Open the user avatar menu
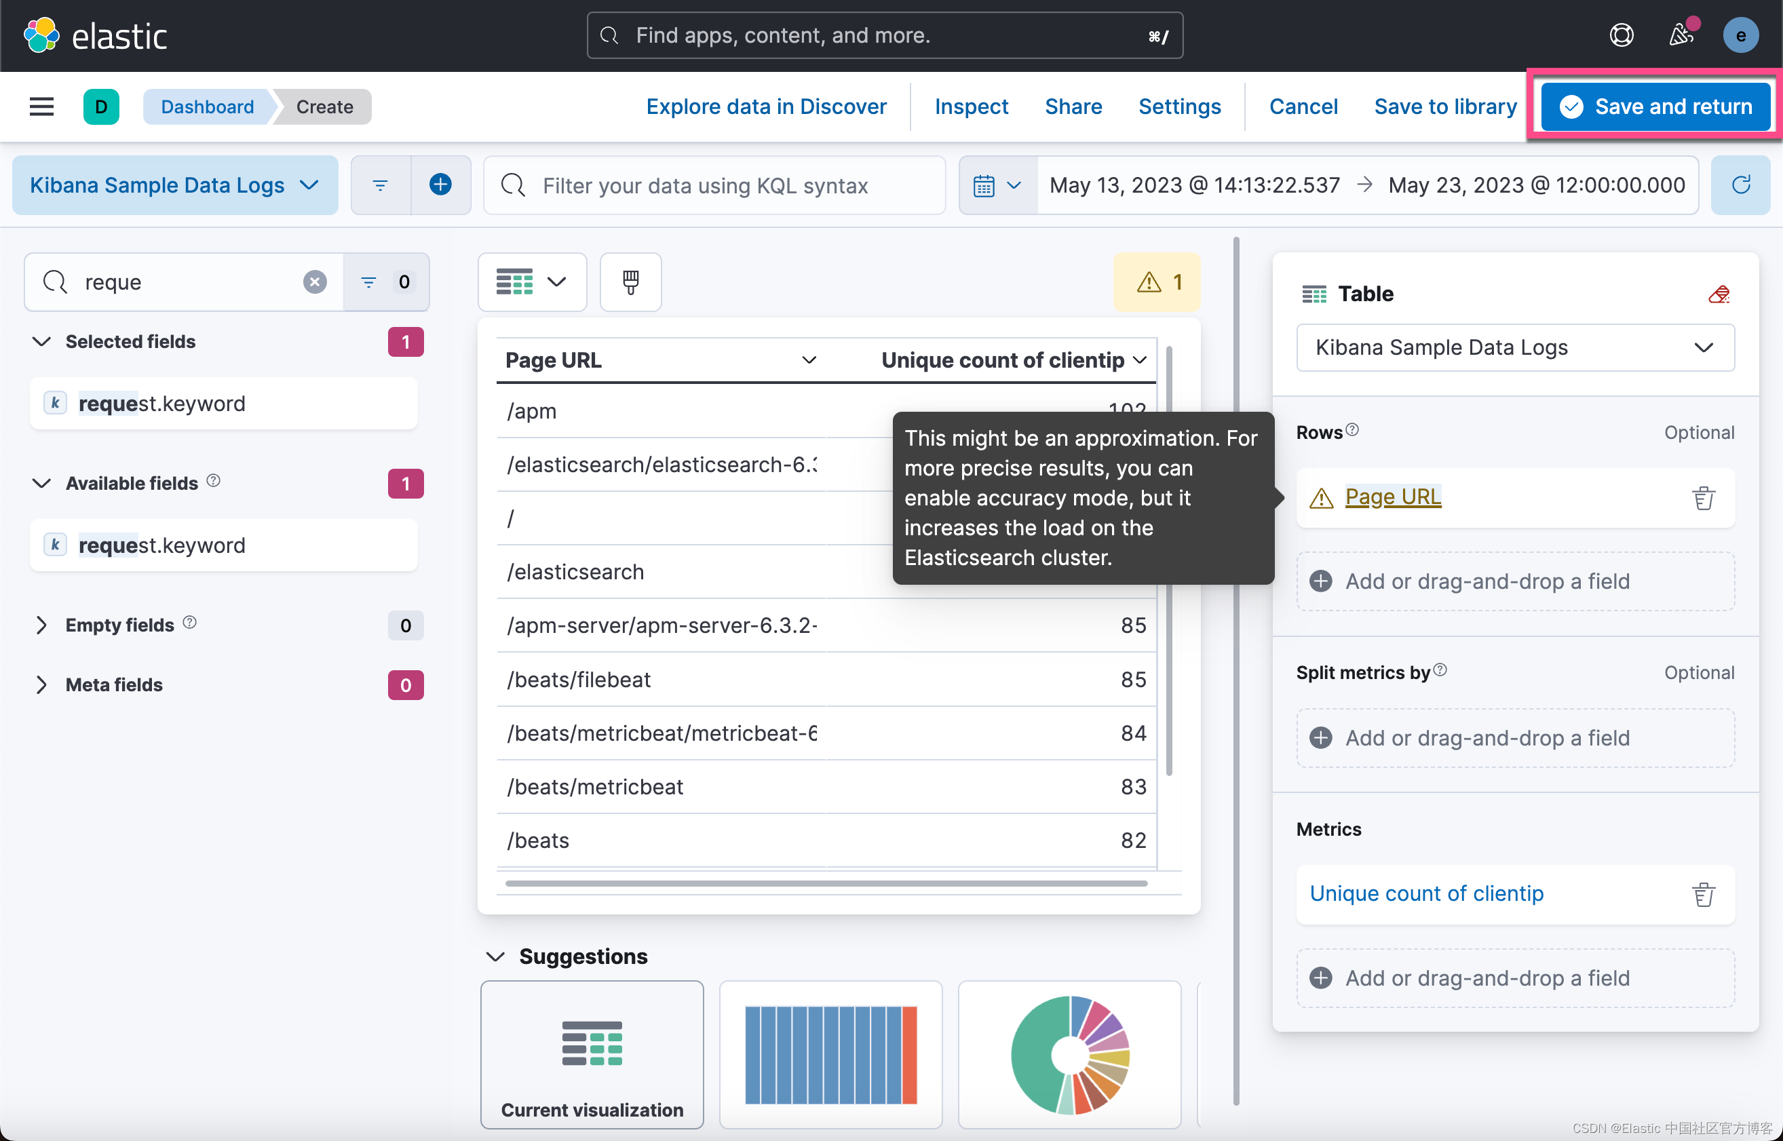 pyautogui.click(x=1741, y=35)
